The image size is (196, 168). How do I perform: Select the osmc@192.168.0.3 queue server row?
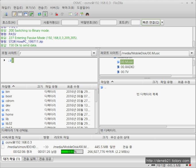pos(18,142)
